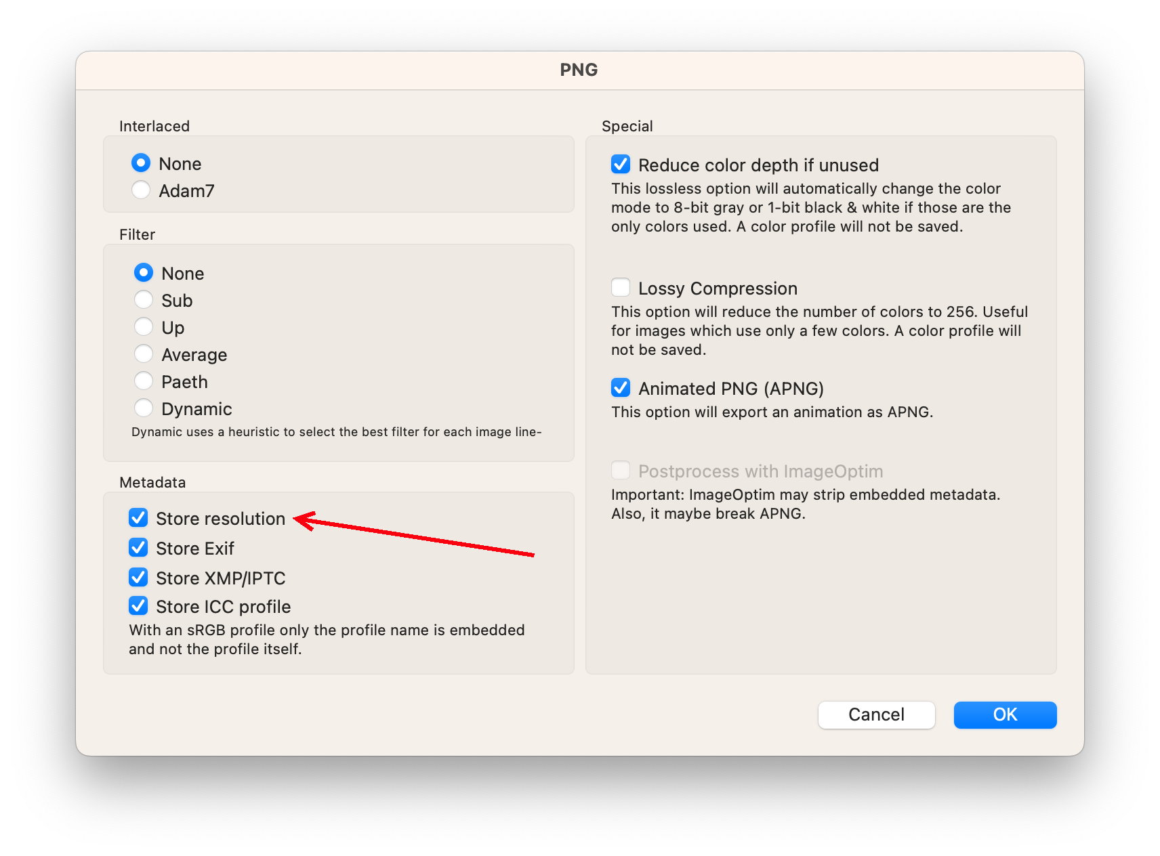The width and height of the screenshot is (1160, 856).
Task: Click the PNG dialog title
Action: coord(579,70)
